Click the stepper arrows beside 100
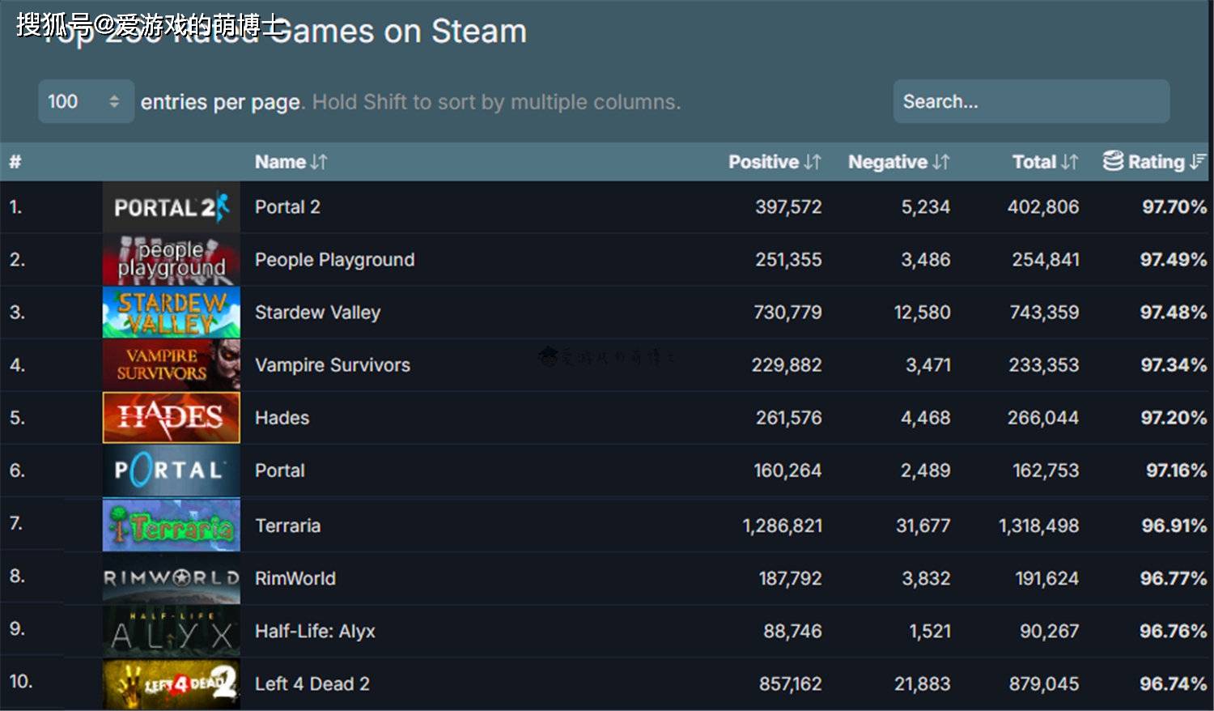 [x=114, y=101]
